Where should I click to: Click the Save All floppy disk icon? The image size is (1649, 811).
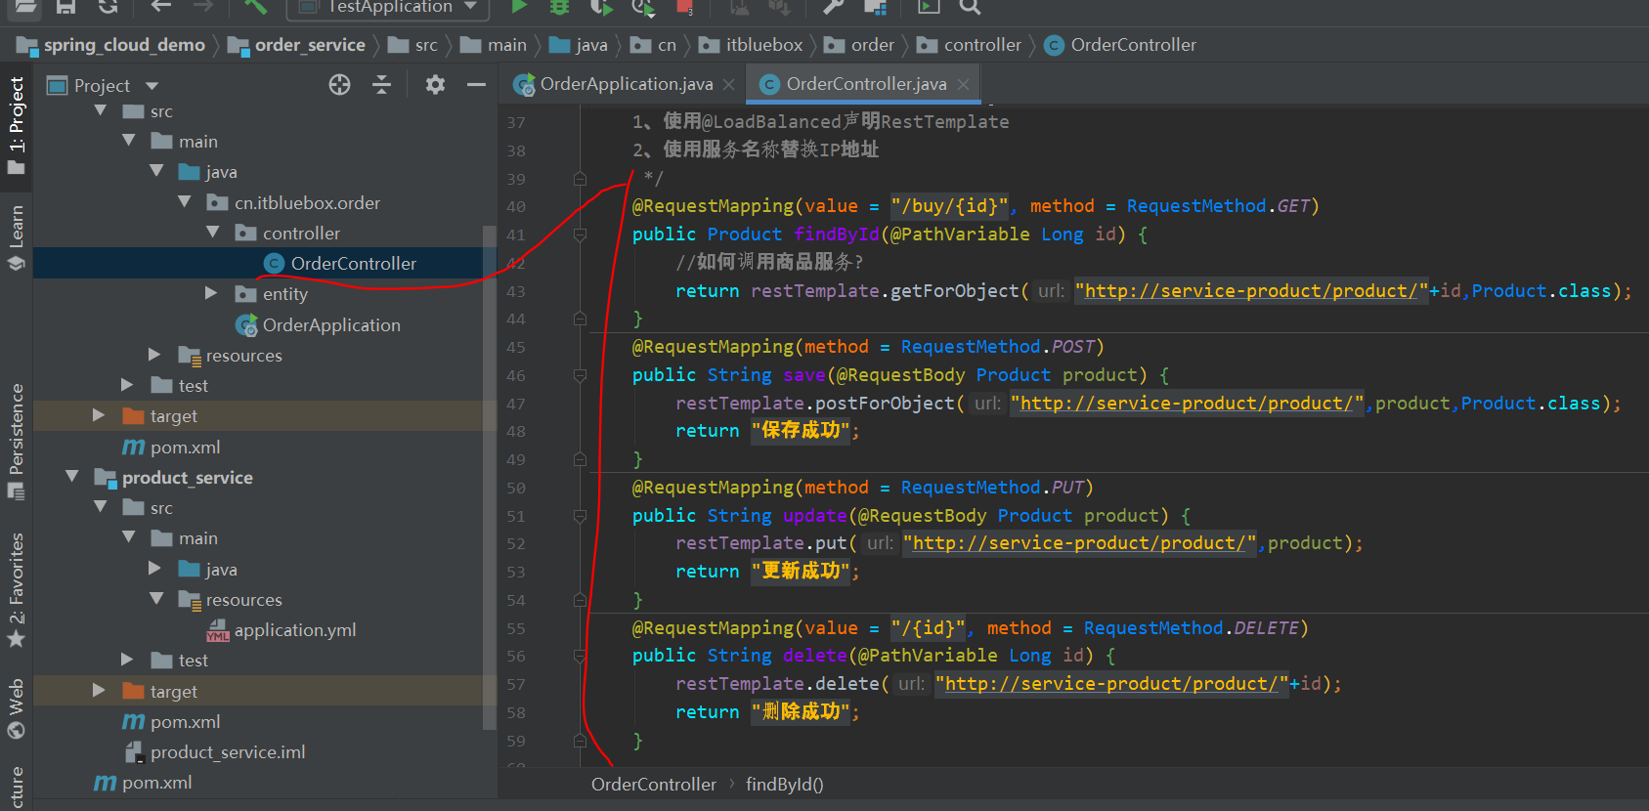(x=65, y=7)
